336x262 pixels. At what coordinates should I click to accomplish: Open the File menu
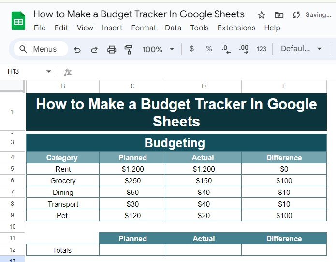40,28
